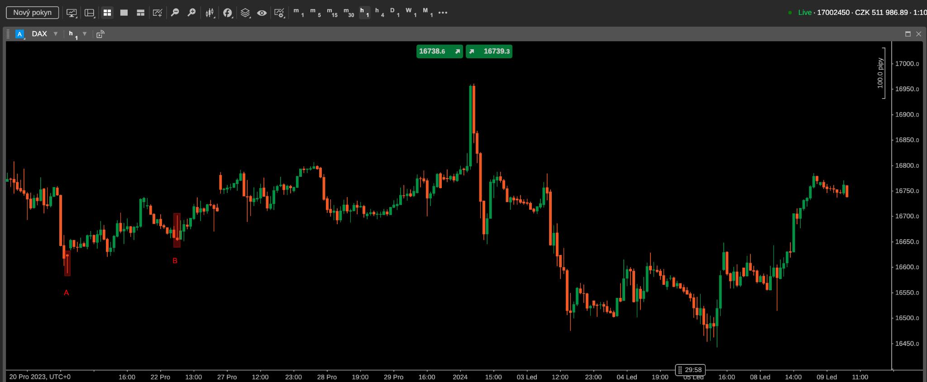Viewport: 927px width, 382px height.
Task: Open the indicators f-function menu
Action: tap(228, 13)
